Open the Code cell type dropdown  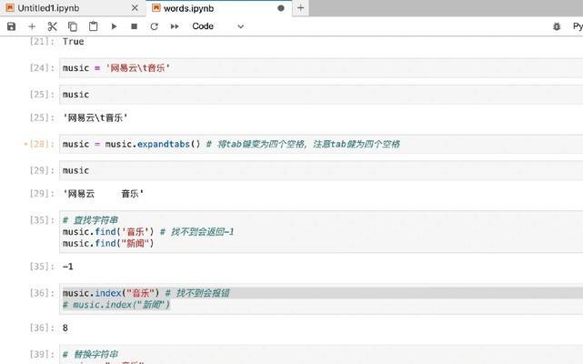pos(218,26)
